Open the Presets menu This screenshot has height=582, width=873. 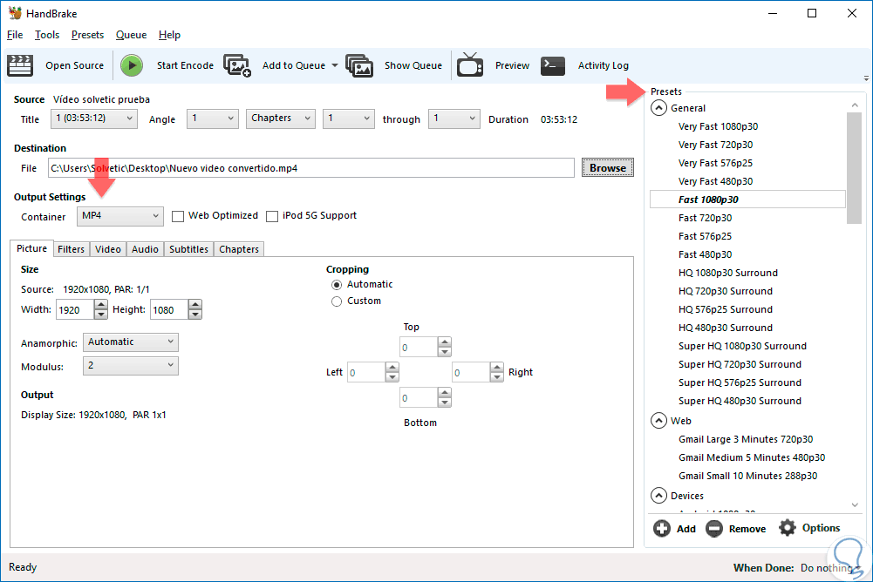pos(87,35)
